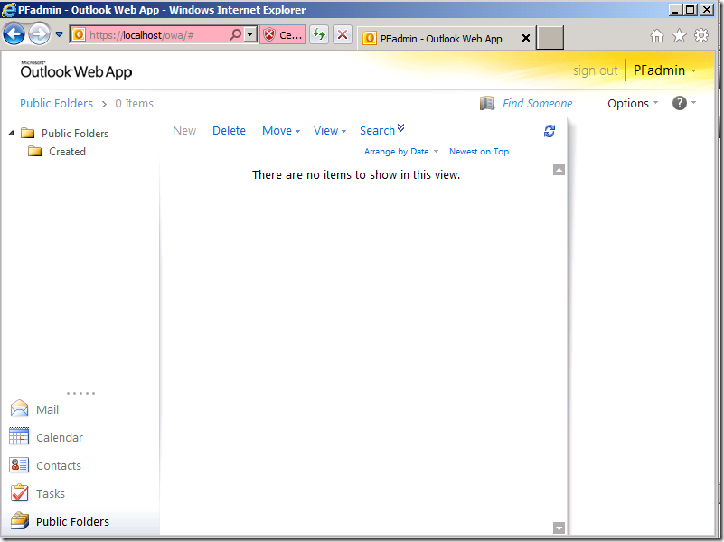Click the New toolbar button
Image resolution: width=724 pixels, height=542 pixels.
tap(184, 131)
